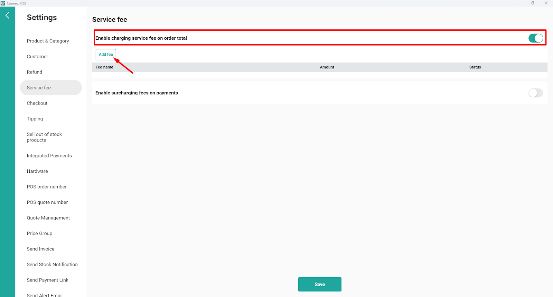Minimize the ConnectPOS window
Viewport: 553px width, 297px height.
[519, 3]
